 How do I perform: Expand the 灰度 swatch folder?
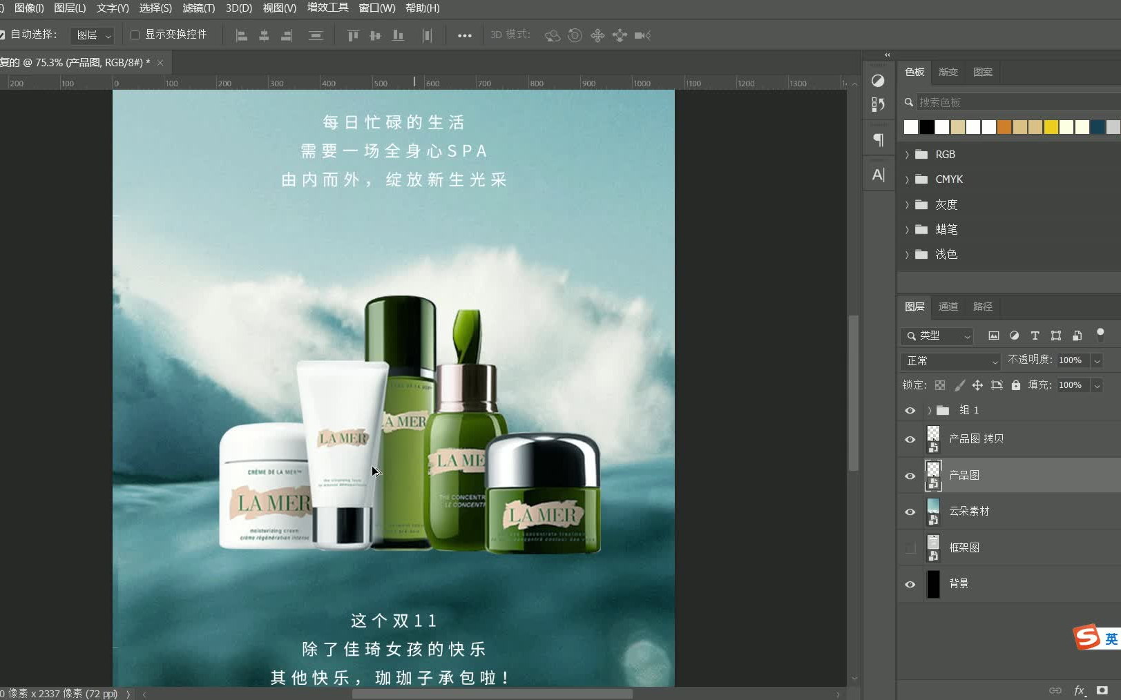coord(907,205)
